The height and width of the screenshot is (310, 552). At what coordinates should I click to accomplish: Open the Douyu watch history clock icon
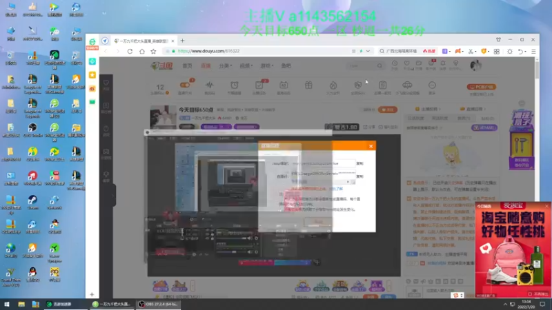[x=395, y=63]
